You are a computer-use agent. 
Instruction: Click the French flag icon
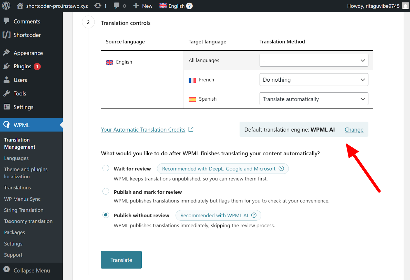tap(192, 80)
